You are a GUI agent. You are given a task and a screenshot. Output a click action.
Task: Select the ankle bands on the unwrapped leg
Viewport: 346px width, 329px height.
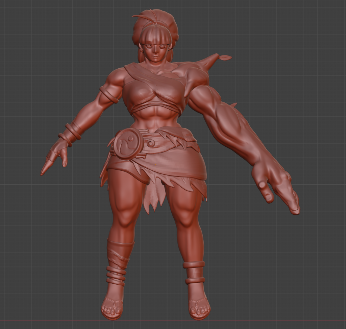pyautogui.click(x=195, y=272)
